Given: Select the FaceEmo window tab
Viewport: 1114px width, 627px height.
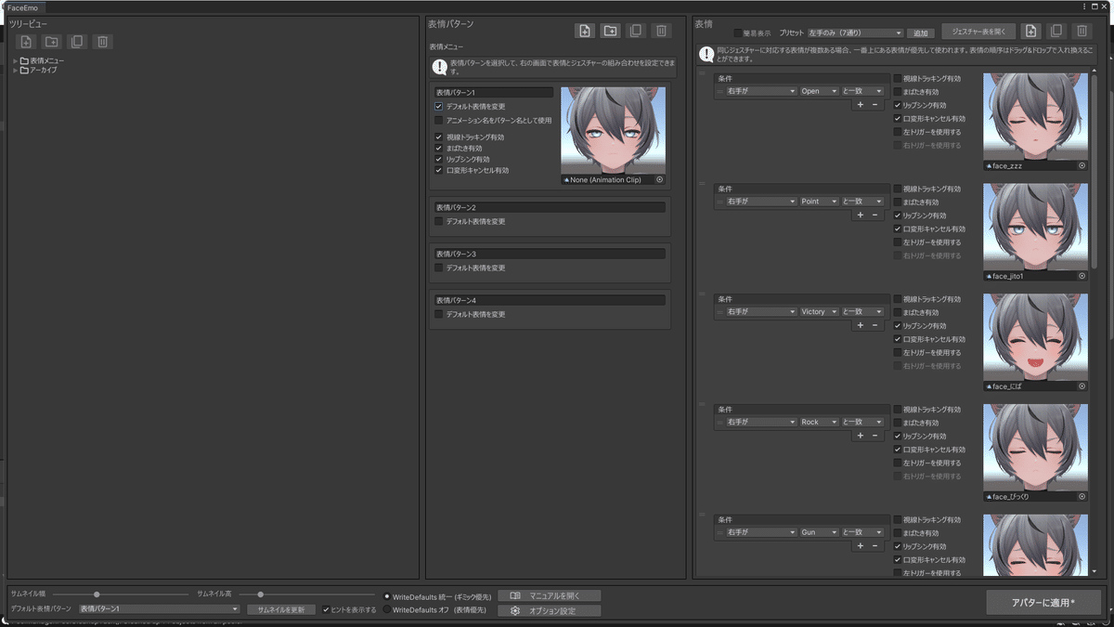Looking at the screenshot, I should tap(20, 7).
